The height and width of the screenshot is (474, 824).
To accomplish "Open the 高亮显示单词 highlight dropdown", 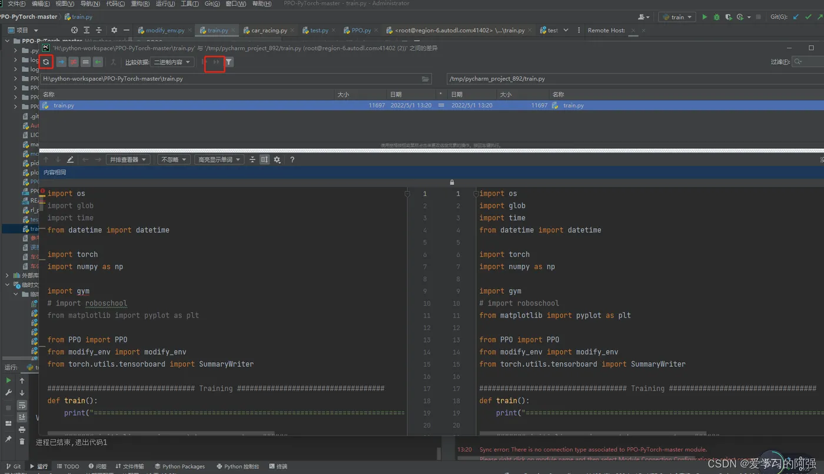I will (x=219, y=160).
